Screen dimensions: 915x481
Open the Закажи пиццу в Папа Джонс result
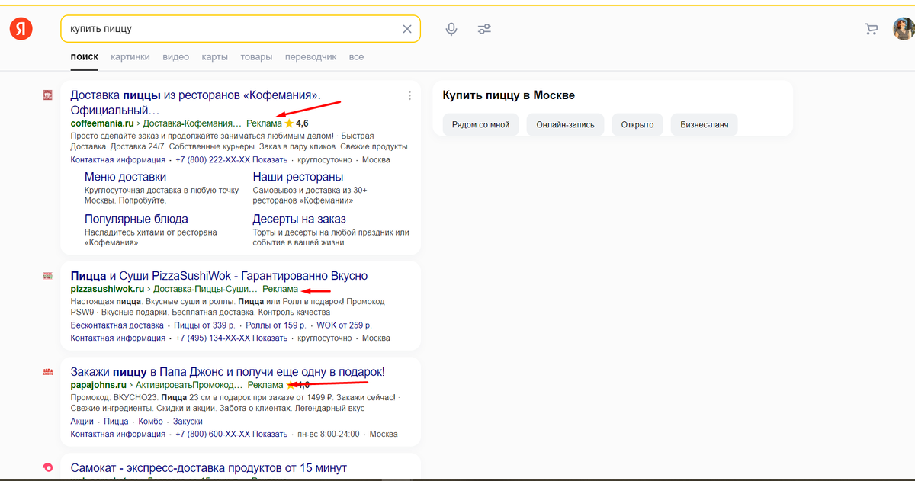point(227,372)
